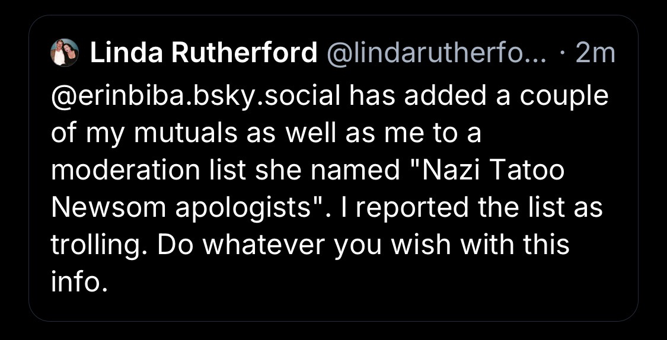Open the Linda Rutherford display name link
667x340 pixels.
pos(203,54)
